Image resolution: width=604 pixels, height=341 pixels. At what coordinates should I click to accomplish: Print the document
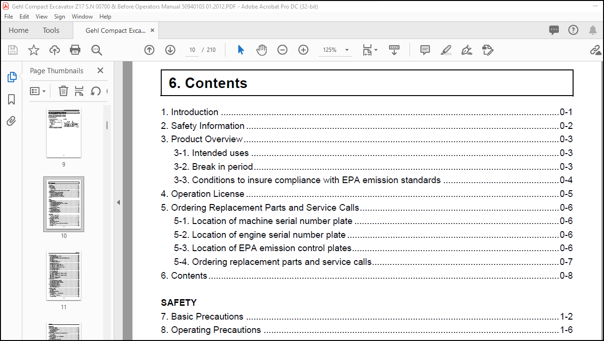[x=75, y=50]
